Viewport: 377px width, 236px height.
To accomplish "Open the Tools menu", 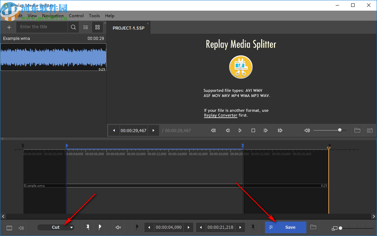I will 94,15.
